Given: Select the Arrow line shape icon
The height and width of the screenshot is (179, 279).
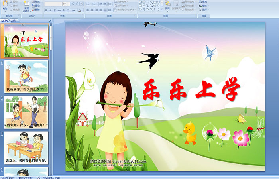Looking at the screenshot, I should [x=151, y=2].
